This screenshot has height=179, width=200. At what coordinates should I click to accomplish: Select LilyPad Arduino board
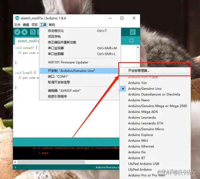(155, 169)
